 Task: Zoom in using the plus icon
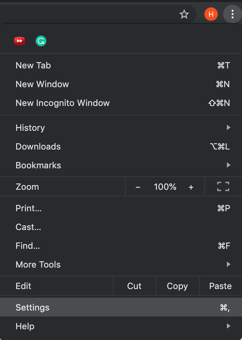191,187
